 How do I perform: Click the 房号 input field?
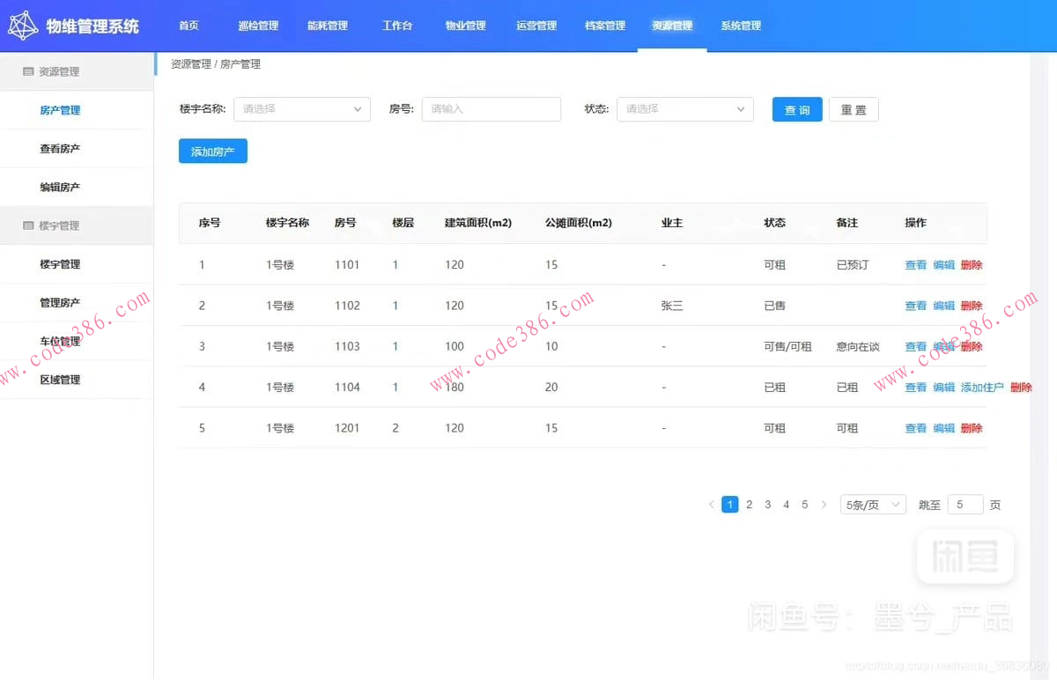pyautogui.click(x=491, y=109)
